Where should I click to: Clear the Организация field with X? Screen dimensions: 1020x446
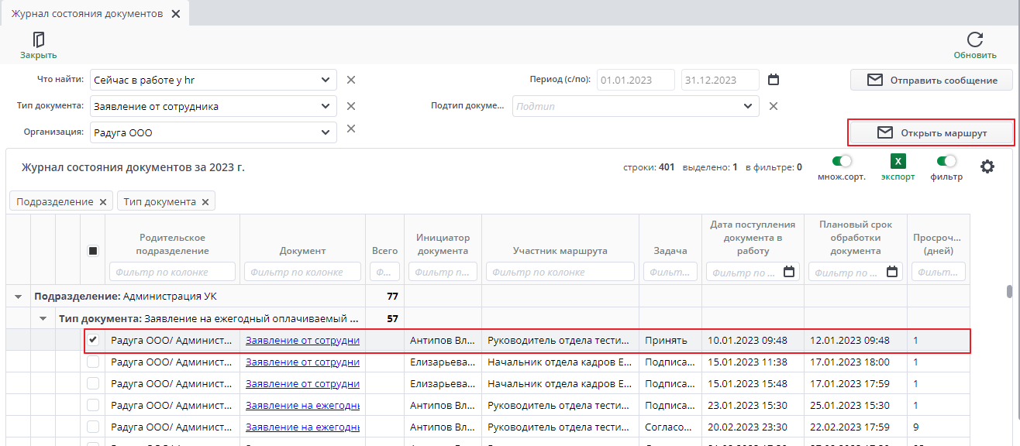tap(350, 129)
